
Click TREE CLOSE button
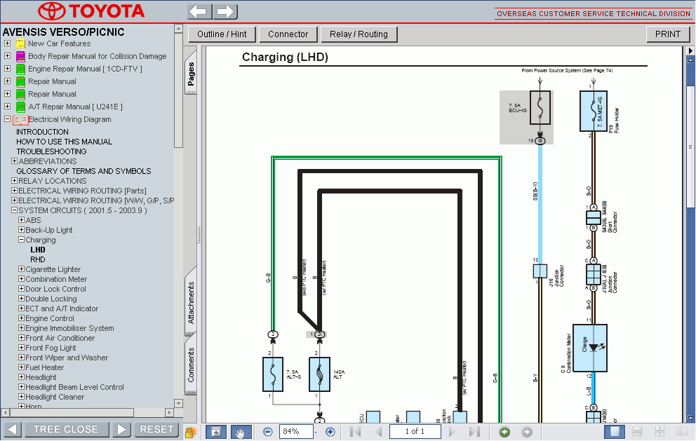pyautogui.click(x=66, y=430)
